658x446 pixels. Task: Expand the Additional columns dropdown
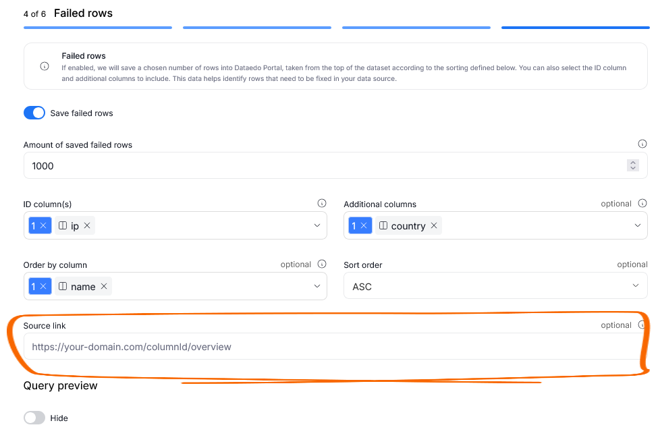(636, 226)
